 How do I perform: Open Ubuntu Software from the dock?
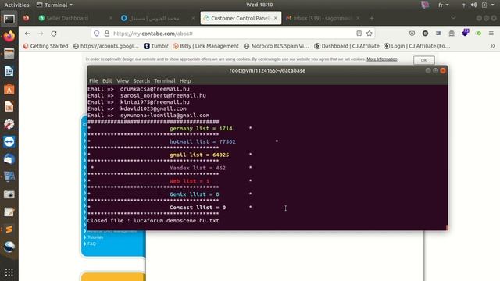coord(9,89)
